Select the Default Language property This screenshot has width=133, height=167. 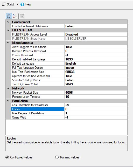(x=38, y=64)
